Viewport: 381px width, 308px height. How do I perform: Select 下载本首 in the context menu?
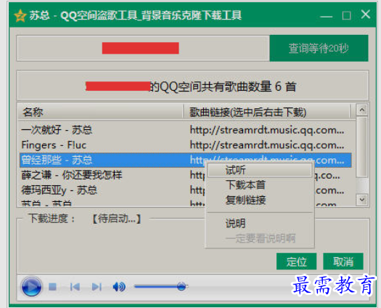click(260, 185)
